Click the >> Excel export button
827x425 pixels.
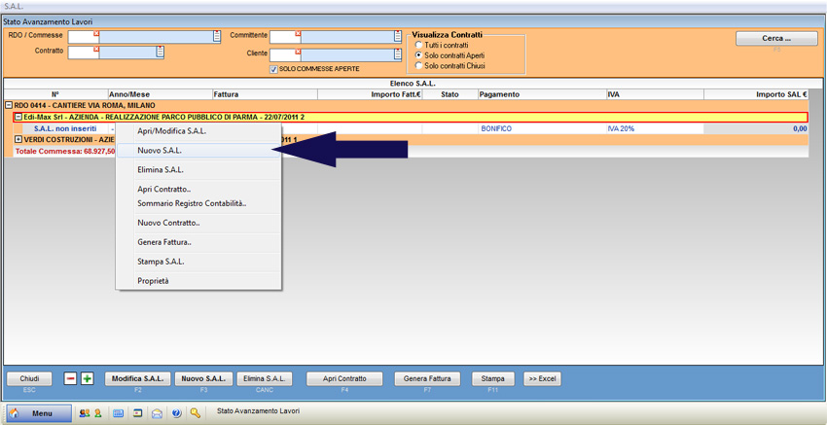pos(544,378)
